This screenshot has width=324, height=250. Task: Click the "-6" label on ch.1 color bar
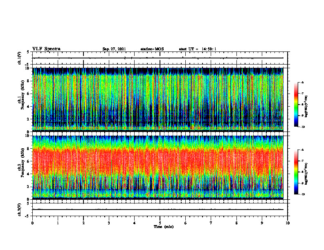pyautogui.click(x=302, y=82)
